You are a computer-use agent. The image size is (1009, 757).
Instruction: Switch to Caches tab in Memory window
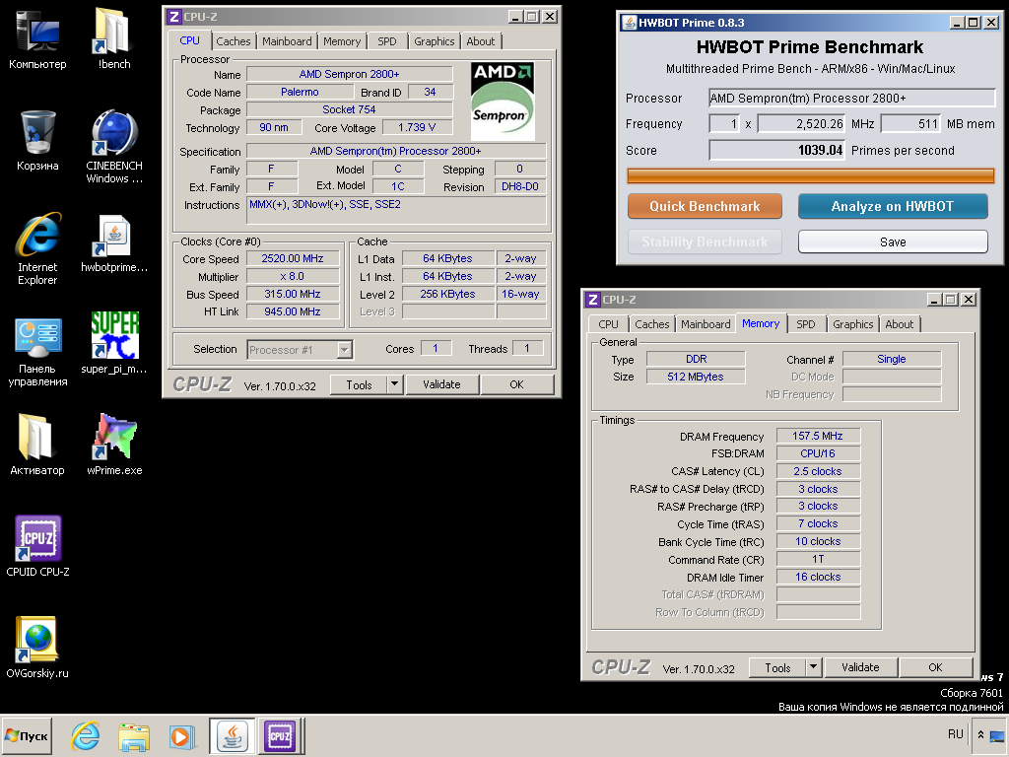(652, 324)
